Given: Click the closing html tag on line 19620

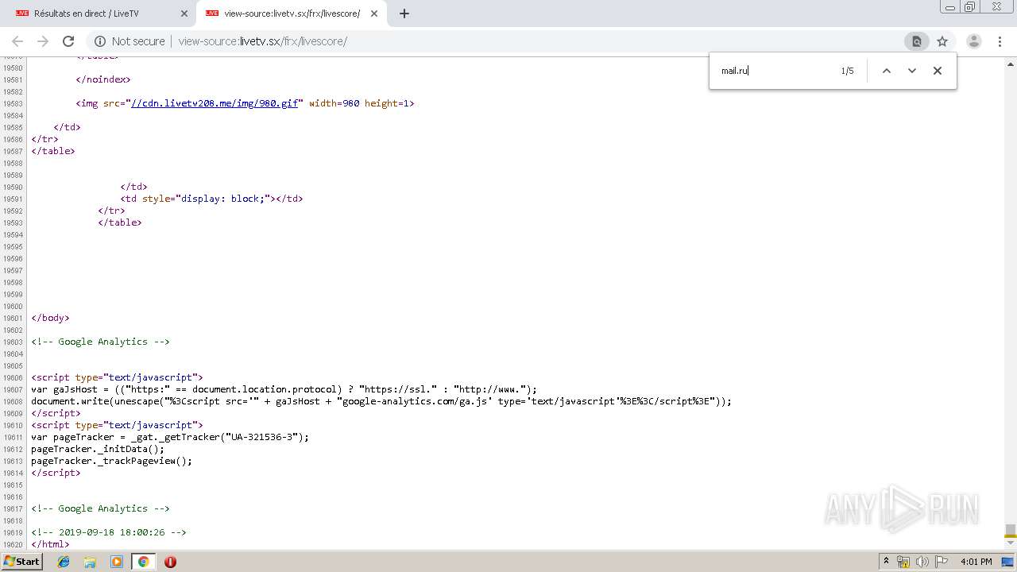Looking at the screenshot, I should pos(50,544).
